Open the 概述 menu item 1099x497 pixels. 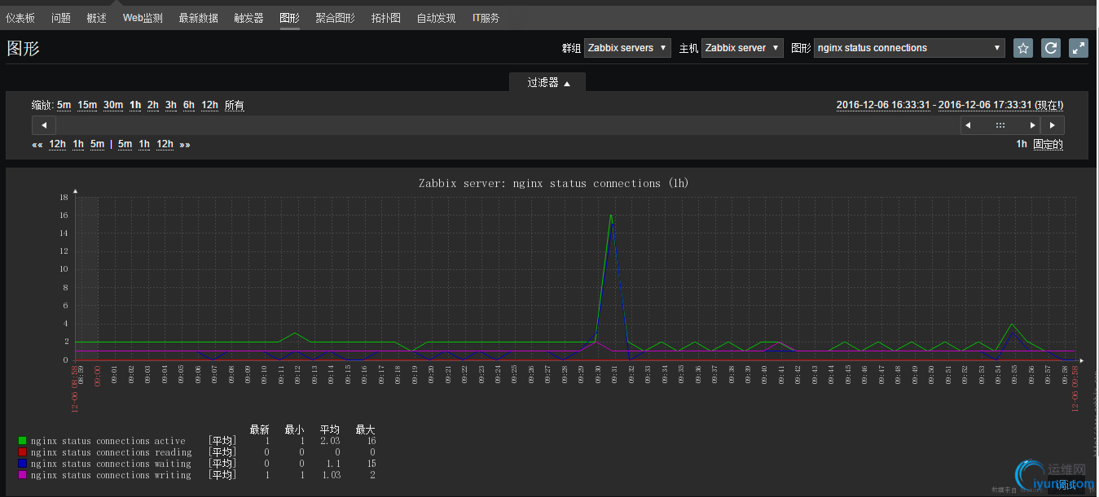(x=97, y=18)
